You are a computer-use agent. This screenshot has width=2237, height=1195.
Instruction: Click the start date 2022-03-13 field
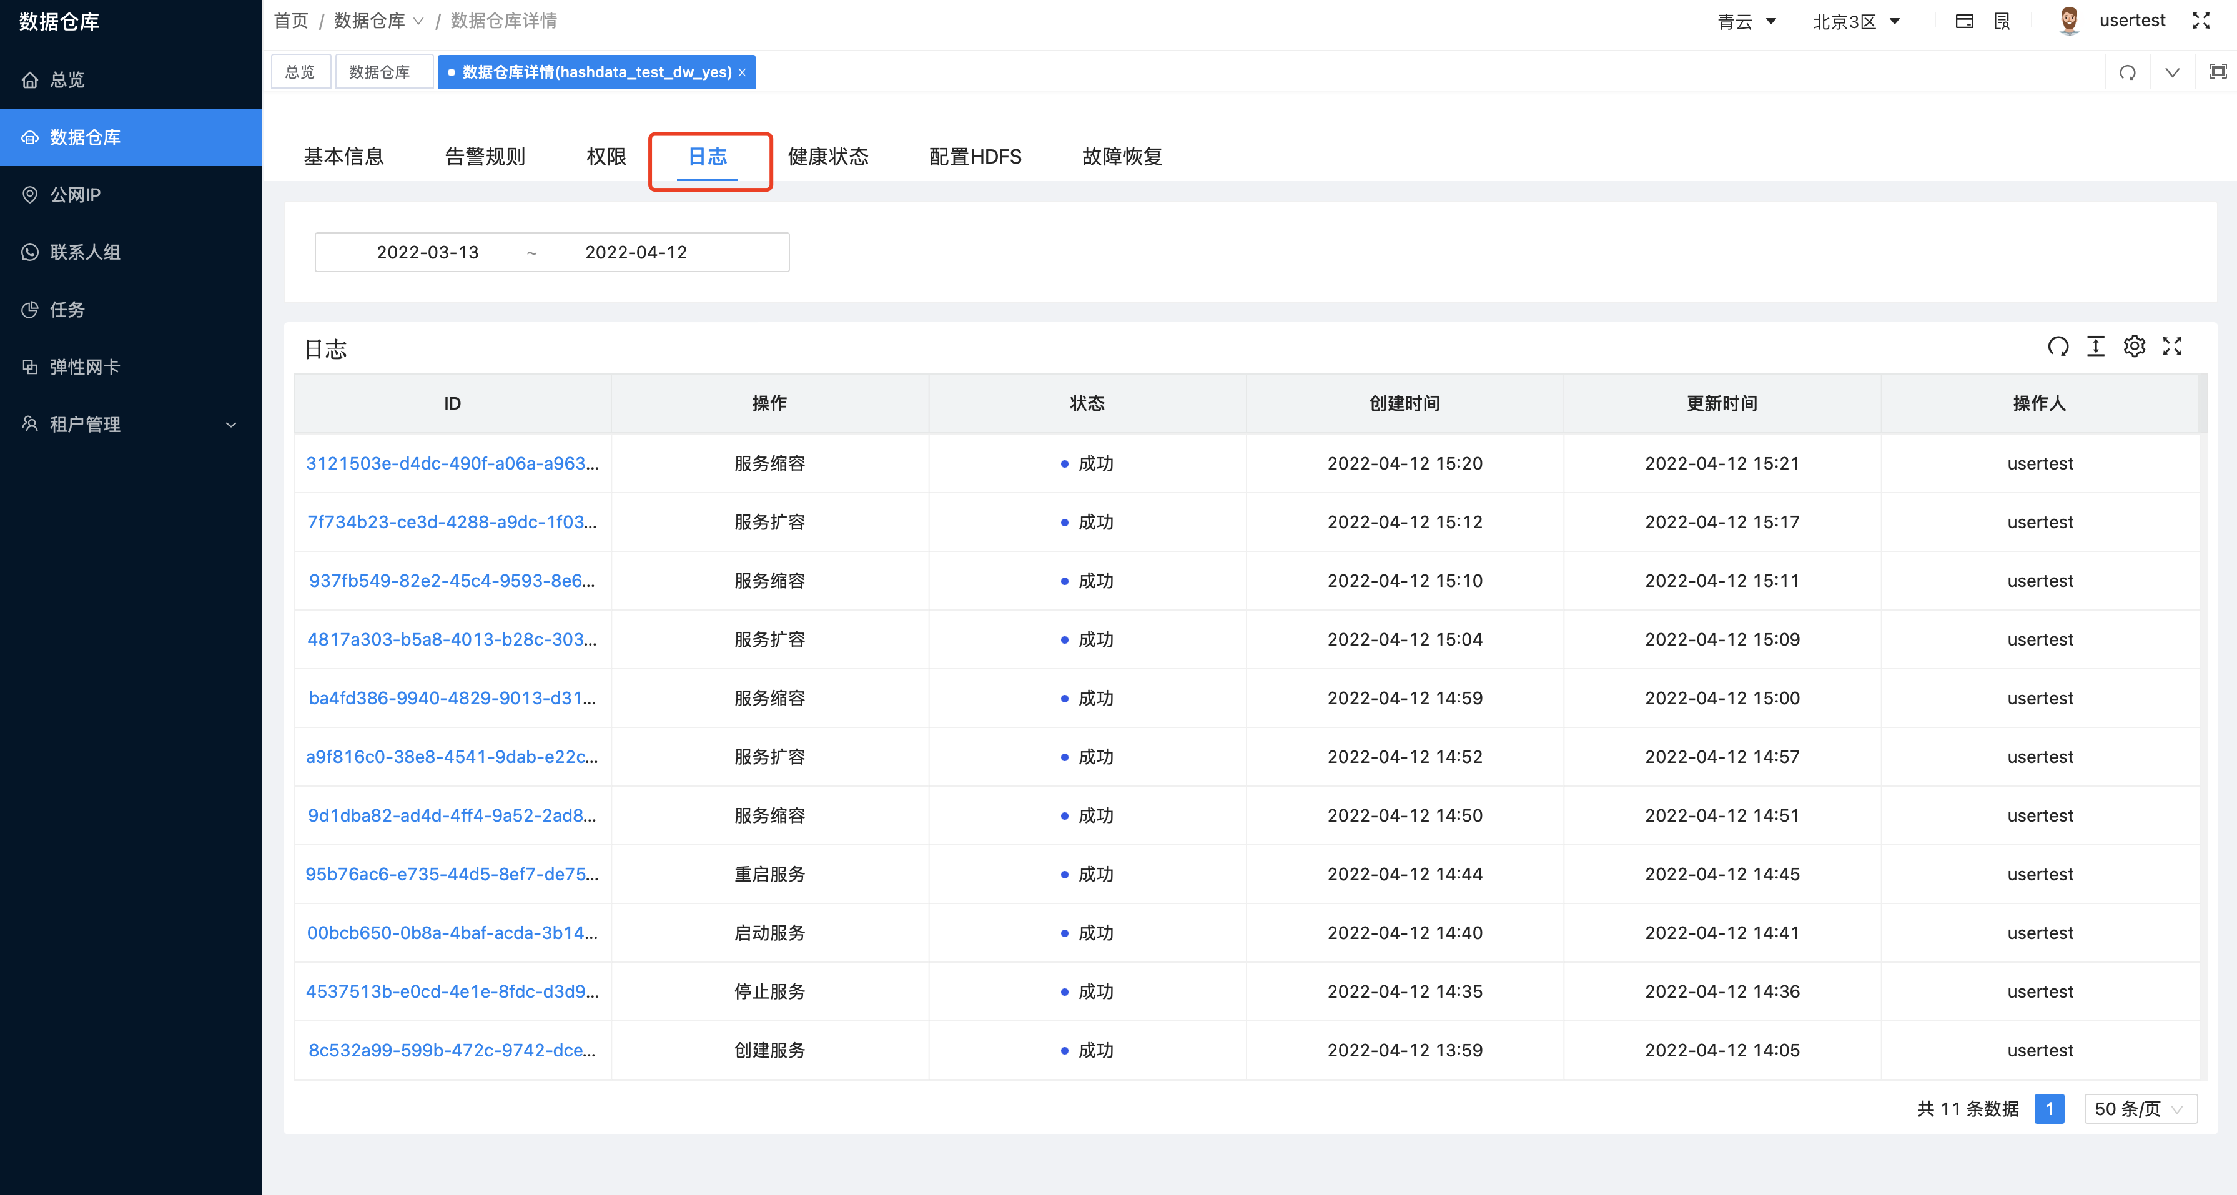point(427,252)
